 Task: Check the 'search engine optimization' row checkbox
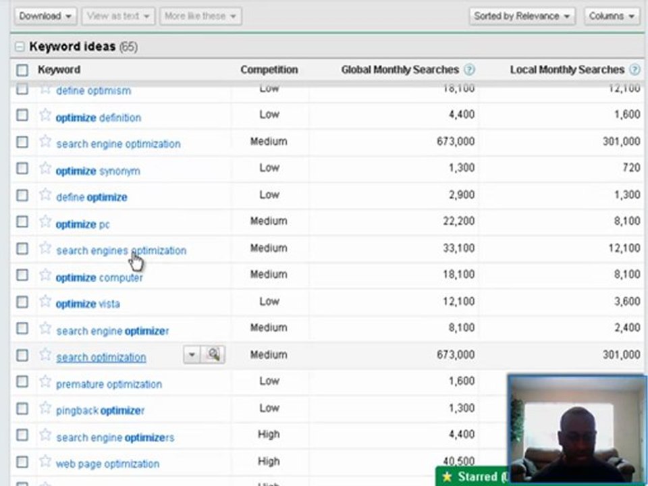(22, 142)
